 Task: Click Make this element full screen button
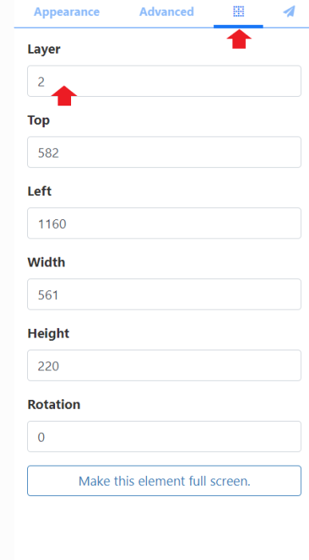[x=164, y=481]
